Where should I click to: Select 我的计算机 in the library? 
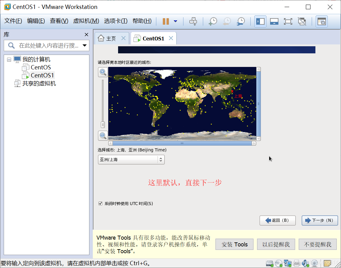pyautogui.click(x=36, y=59)
